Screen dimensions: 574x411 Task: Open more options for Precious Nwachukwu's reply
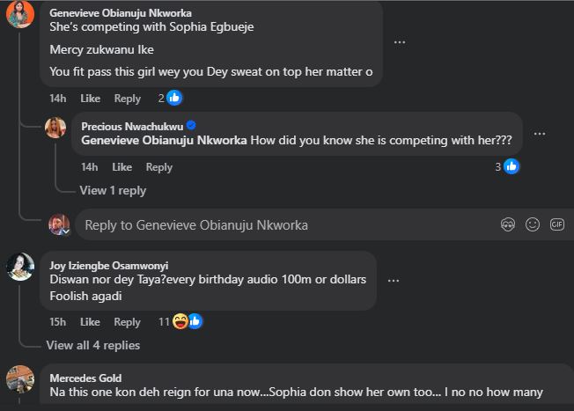(540, 133)
